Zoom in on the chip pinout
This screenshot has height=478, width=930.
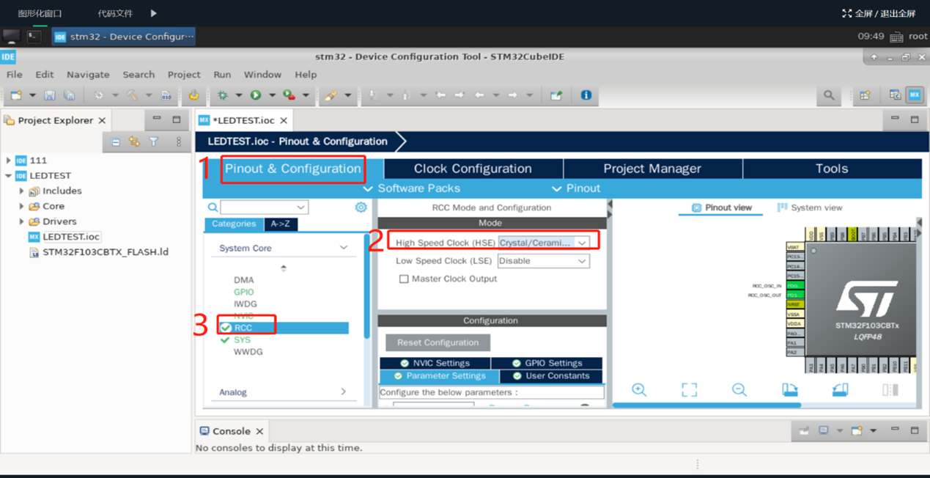[x=639, y=390]
